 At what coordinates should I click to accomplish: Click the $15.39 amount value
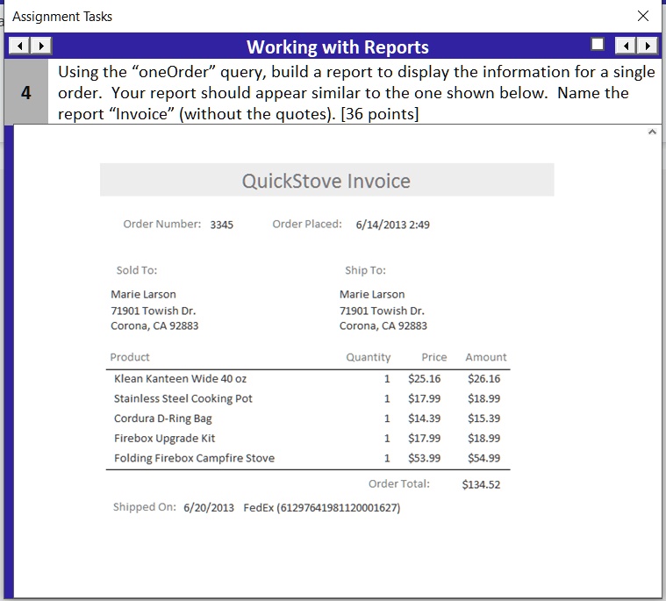(483, 419)
